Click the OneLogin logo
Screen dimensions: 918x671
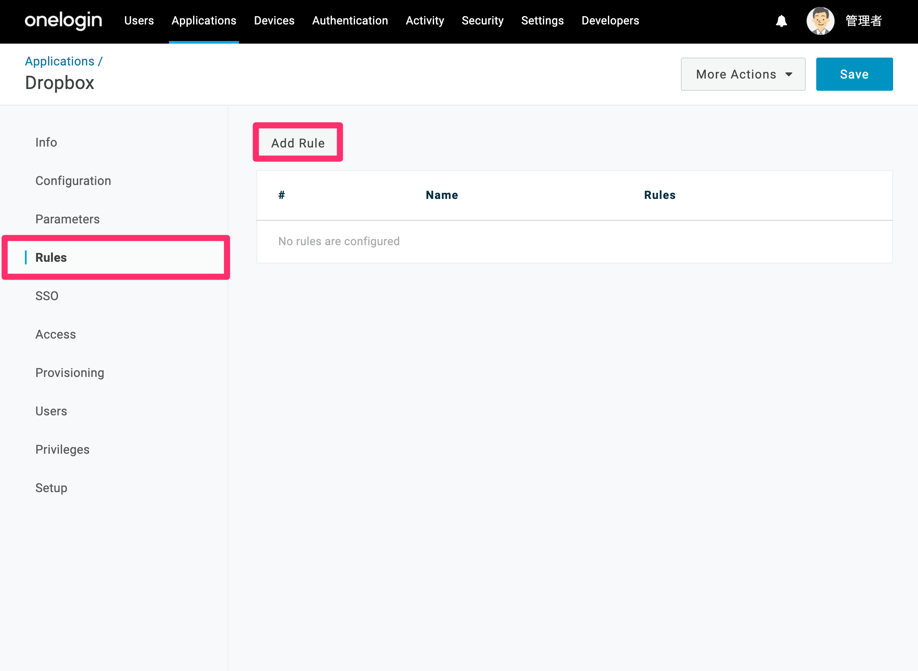pyautogui.click(x=63, y=21)
